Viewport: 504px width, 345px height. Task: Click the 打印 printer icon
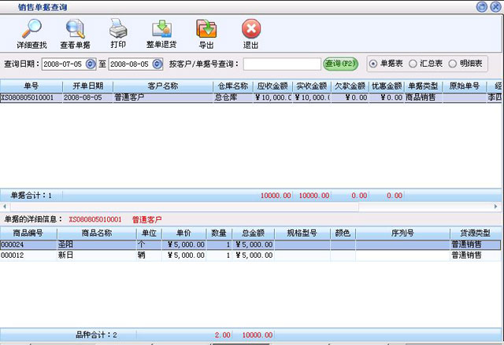coord(117,30)
